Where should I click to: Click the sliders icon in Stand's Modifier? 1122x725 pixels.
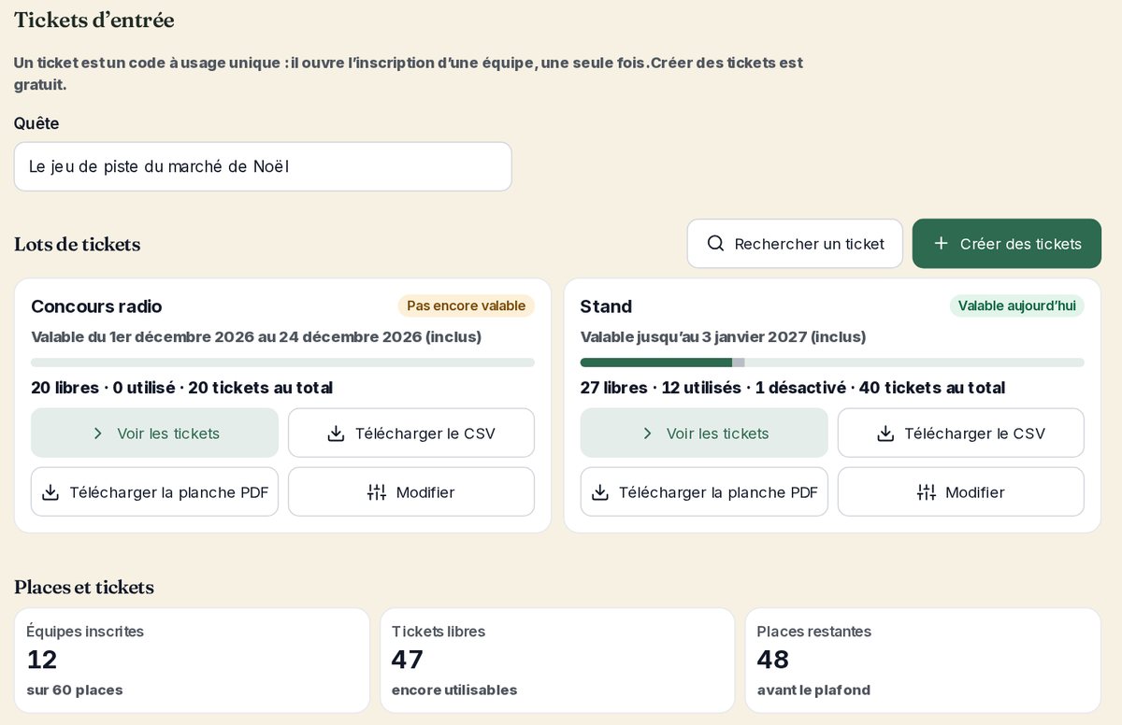click(x=927, y=492)
